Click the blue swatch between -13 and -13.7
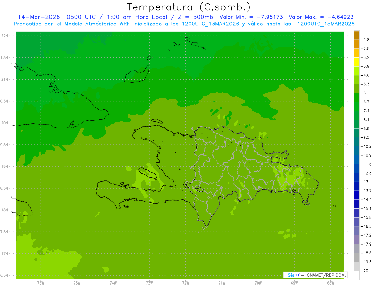Image resolution: width=371 pixels, height=287 pixels. coord(356,186)
